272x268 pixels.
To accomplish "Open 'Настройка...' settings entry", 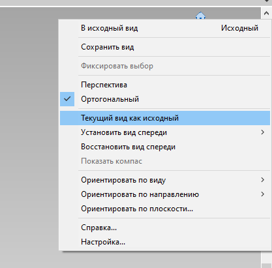I will [x=165, y=242].
